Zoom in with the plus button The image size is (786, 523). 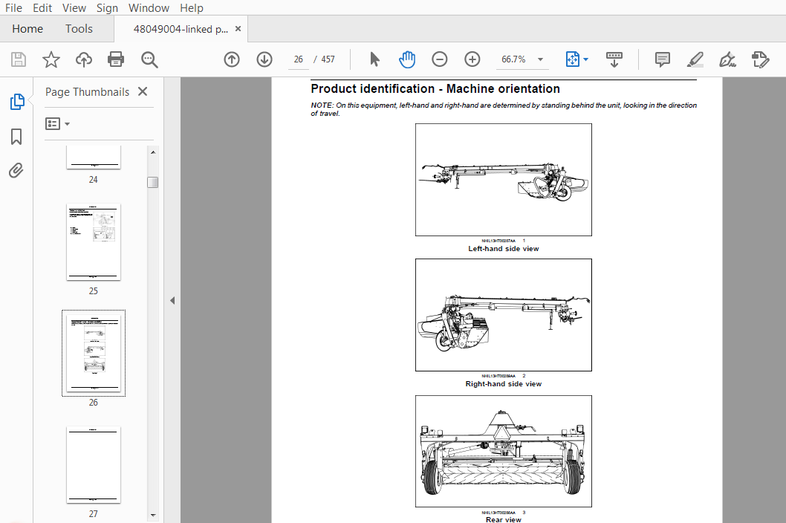472,59
